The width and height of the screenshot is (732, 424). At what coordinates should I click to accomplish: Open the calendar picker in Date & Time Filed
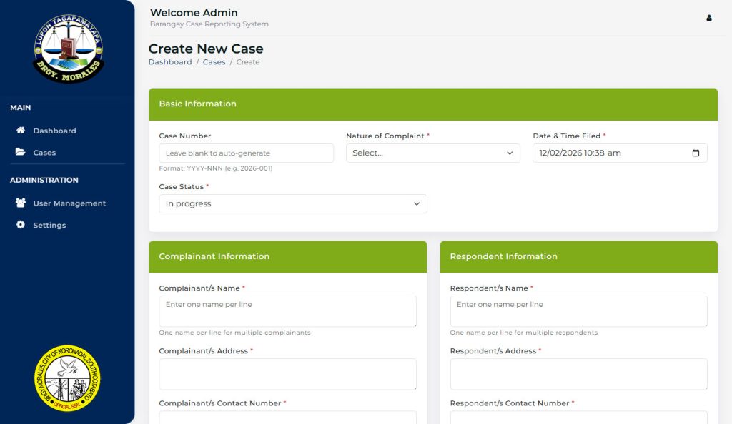tap(696, 153)
